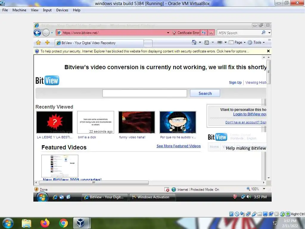Image resolution: width=305 pixels, height=229 pixels.
Task: Open the VirtualBox Input menu
Action: [x=47, y=10]
